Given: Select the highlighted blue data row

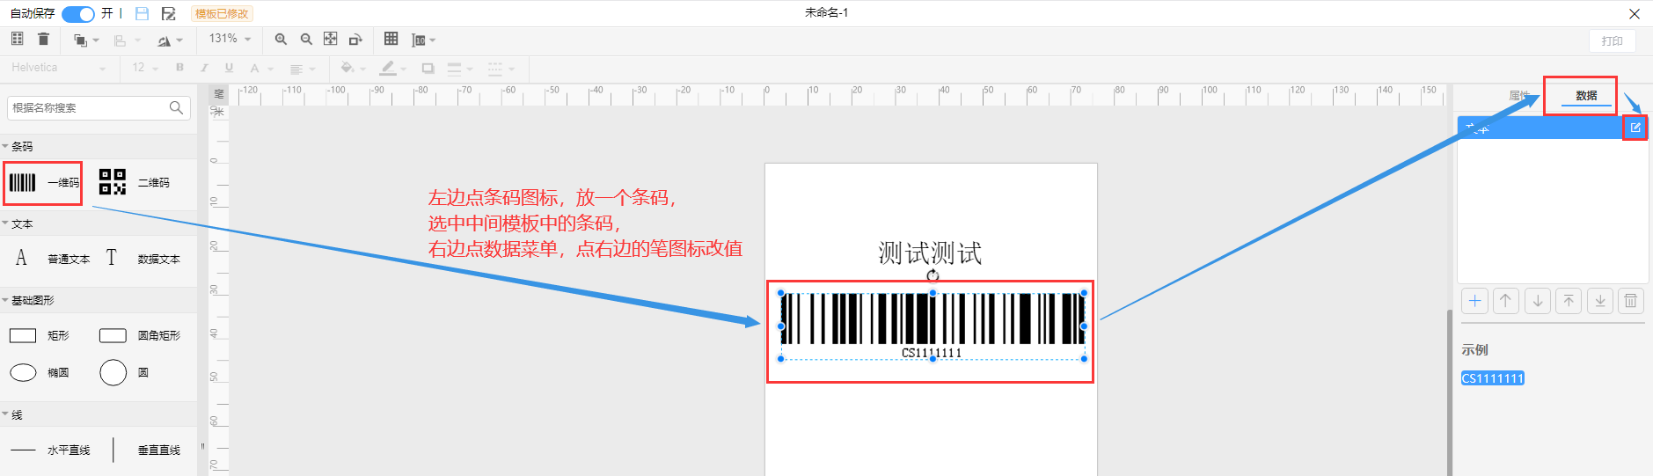Looking at the screenshot, I should click(1553, 128).
